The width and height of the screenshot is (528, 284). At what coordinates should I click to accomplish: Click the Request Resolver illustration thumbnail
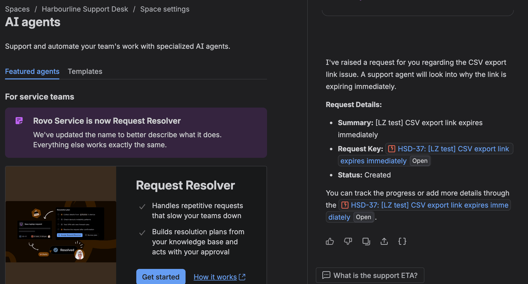point(61,231)
